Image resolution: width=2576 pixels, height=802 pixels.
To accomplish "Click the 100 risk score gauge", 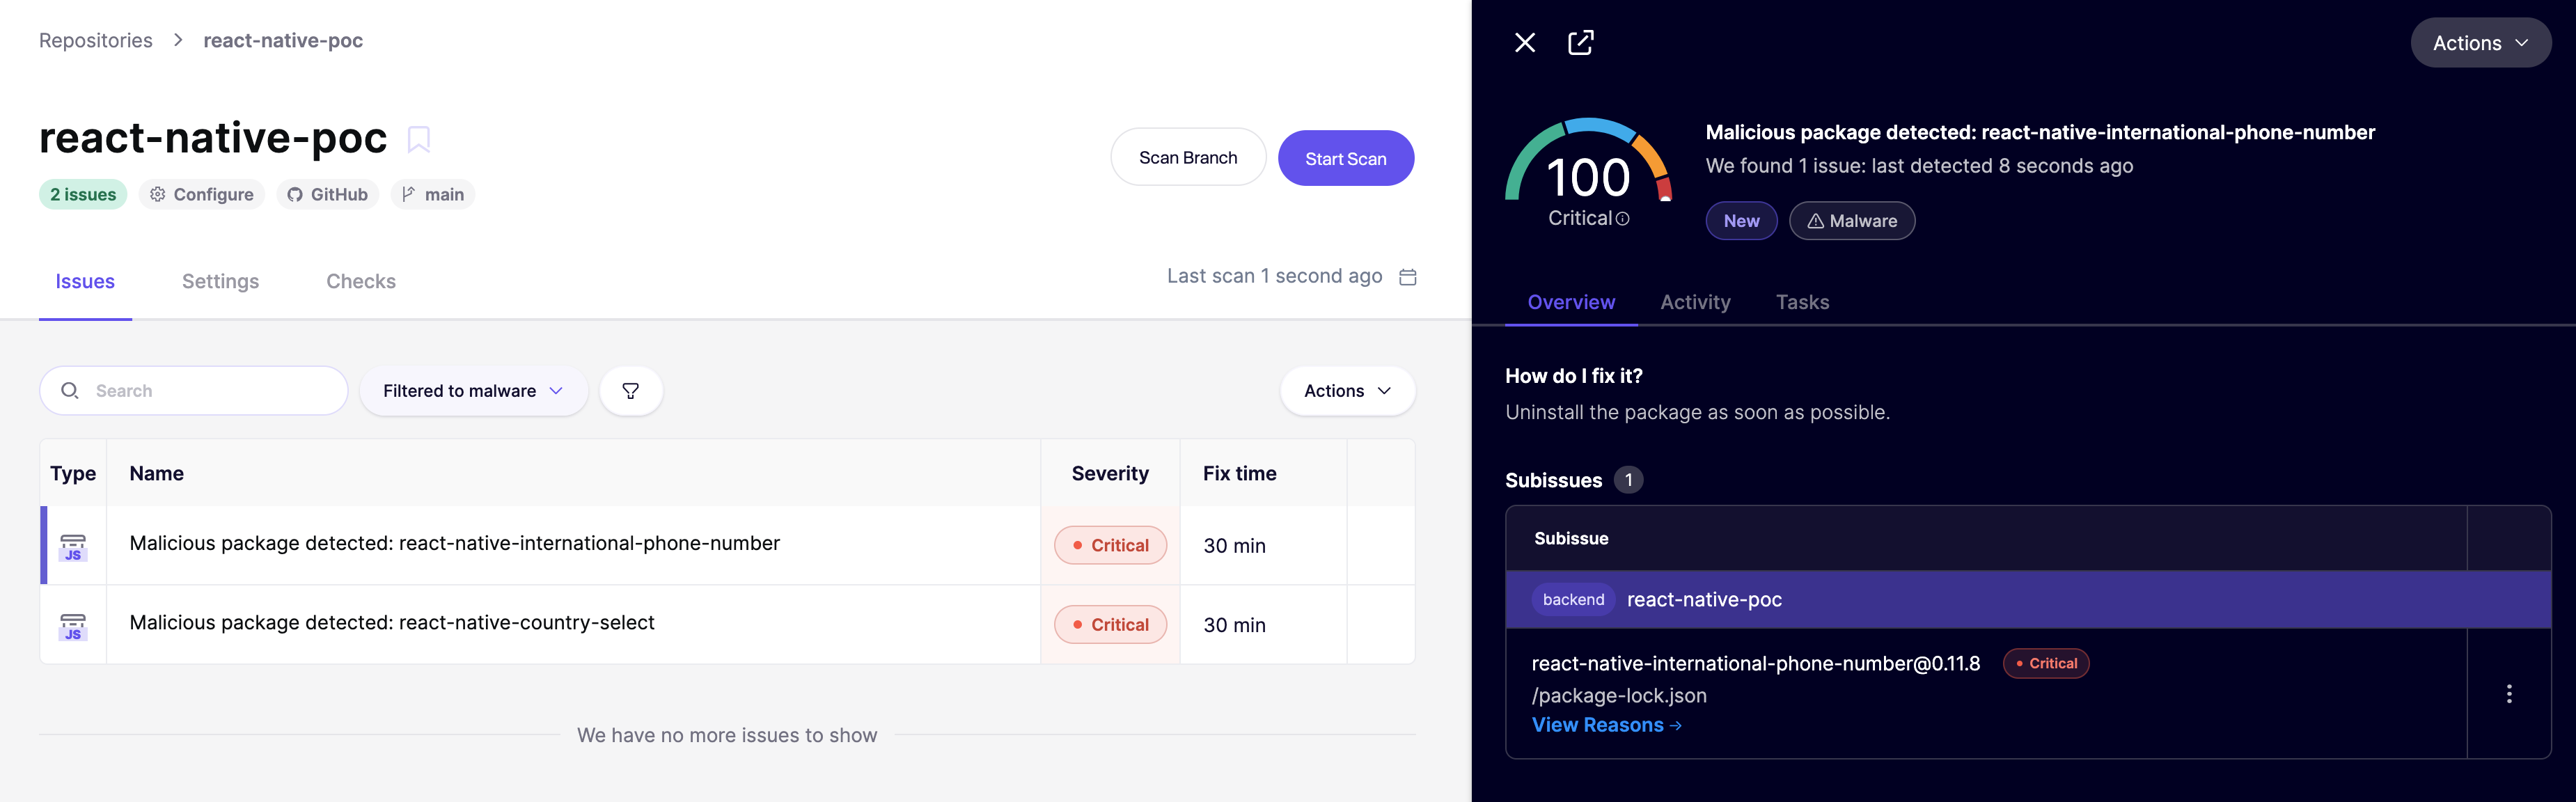I will 1588,160.
